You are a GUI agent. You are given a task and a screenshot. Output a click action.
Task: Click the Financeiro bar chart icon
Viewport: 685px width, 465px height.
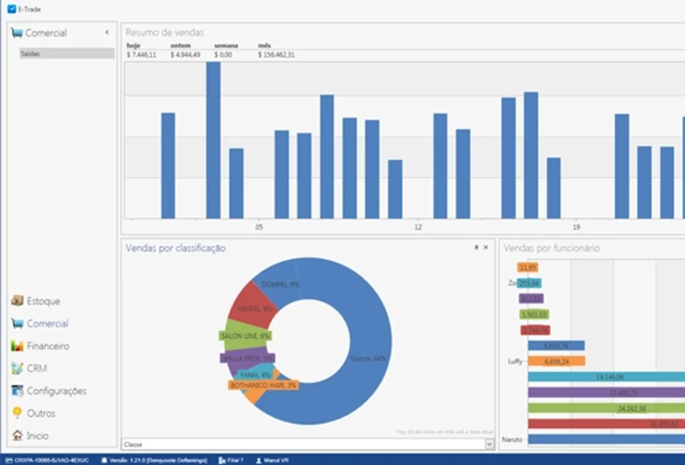[x=17, y=346]
